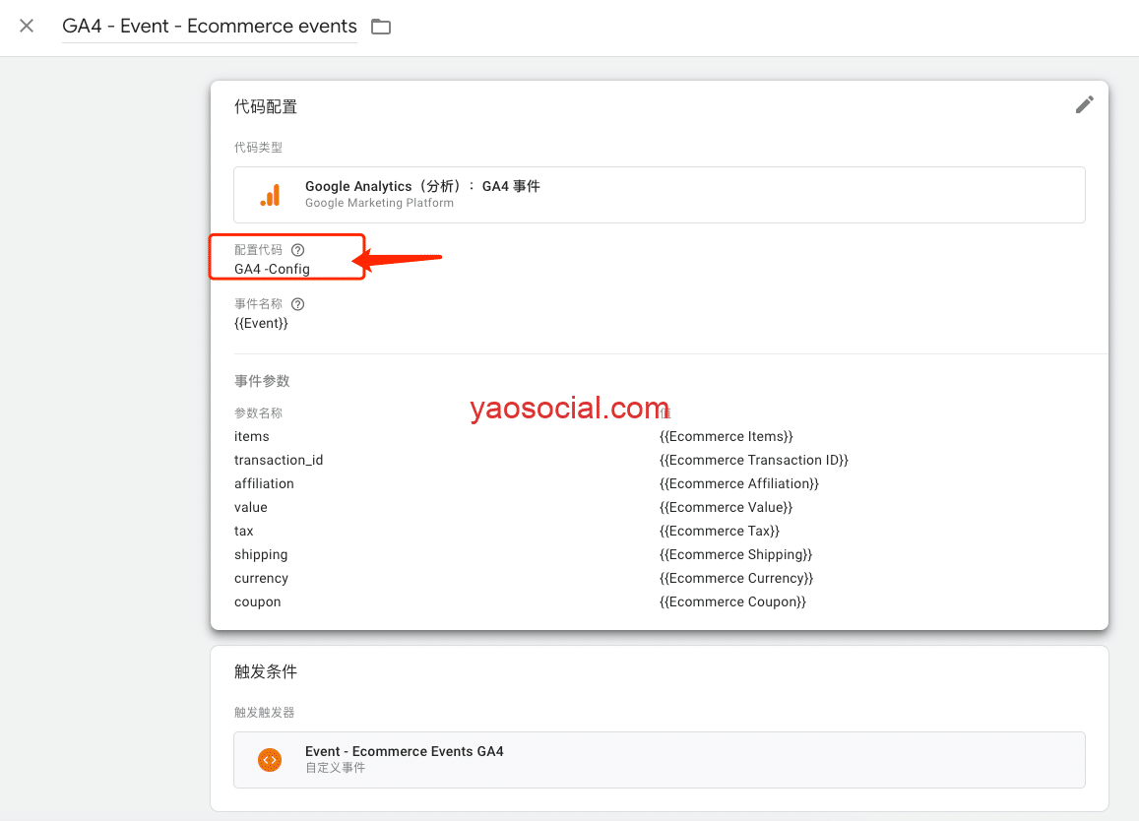Edit the tag name GA4 - Event - Ecommerce events

[x=209, y=27]
